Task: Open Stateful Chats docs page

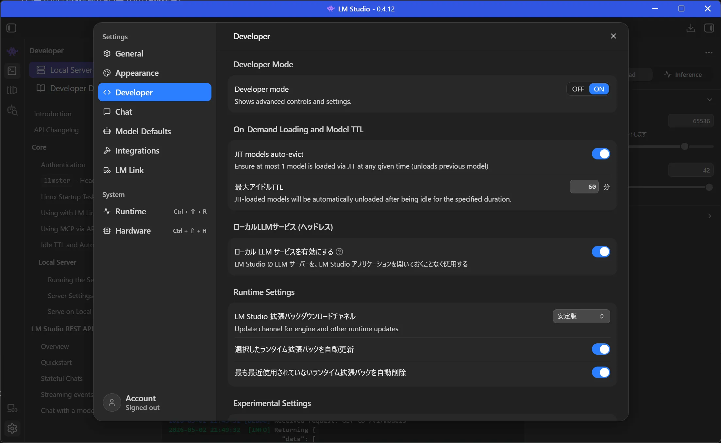Action: (x=62, y=379)
